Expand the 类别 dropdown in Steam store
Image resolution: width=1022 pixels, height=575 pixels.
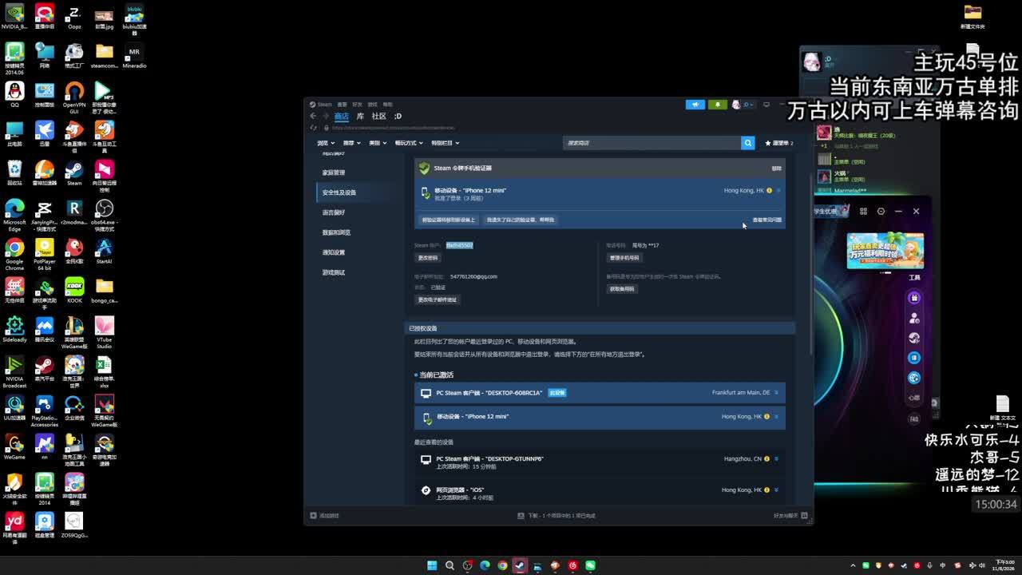pos(377,143)
